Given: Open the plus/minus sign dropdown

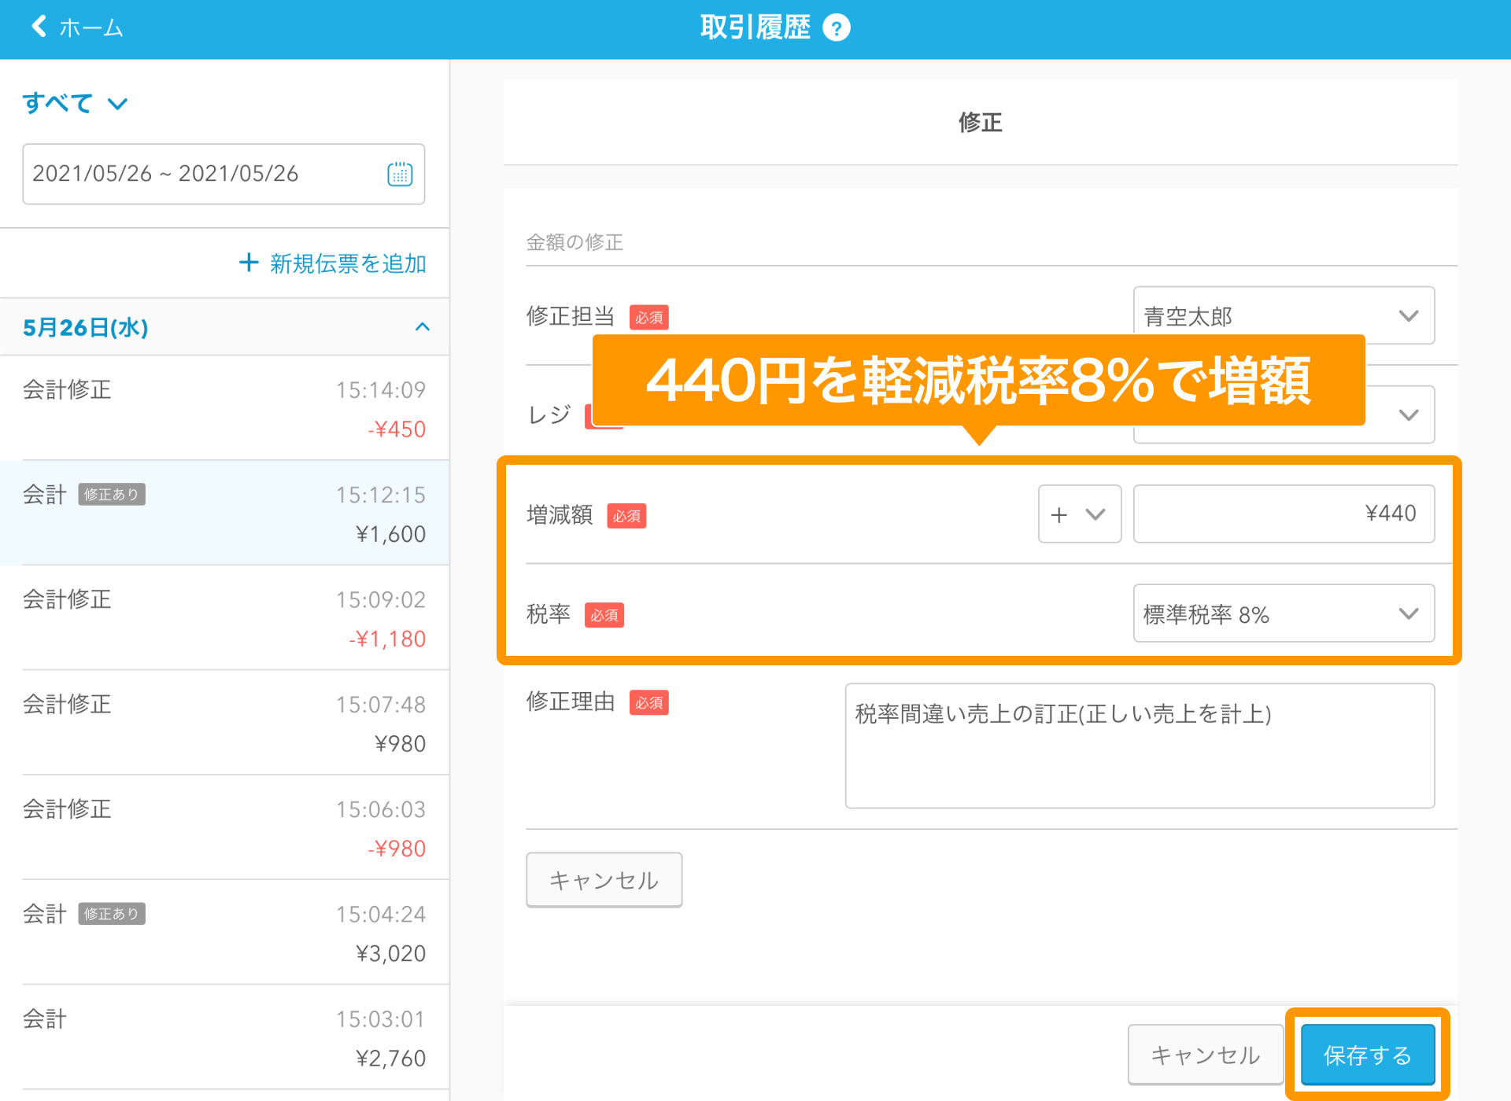Looking at the screenshot, I should [1080, 514].
